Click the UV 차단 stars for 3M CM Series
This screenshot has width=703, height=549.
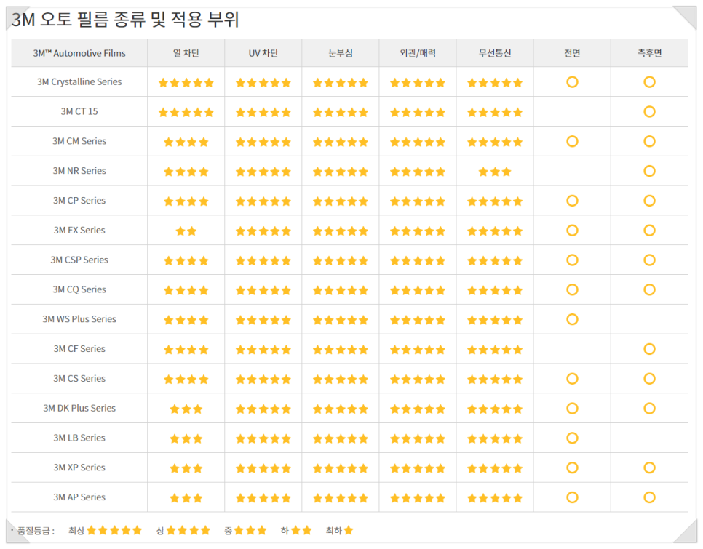tap(263, 142)
